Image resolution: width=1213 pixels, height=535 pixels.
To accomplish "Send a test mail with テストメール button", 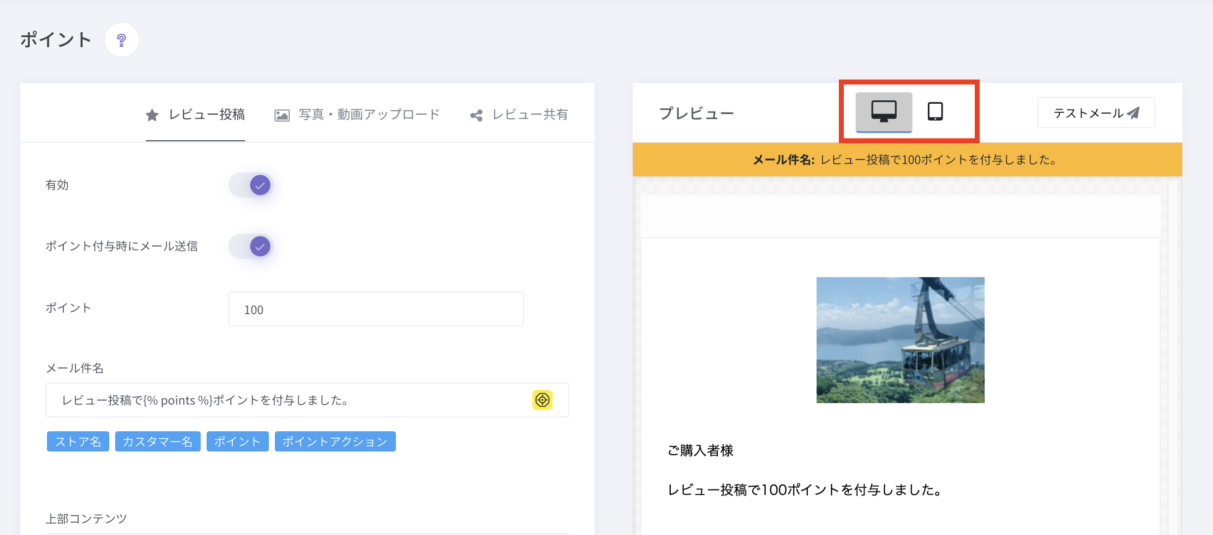I will pyautogui.click(x=1095, y=113).
